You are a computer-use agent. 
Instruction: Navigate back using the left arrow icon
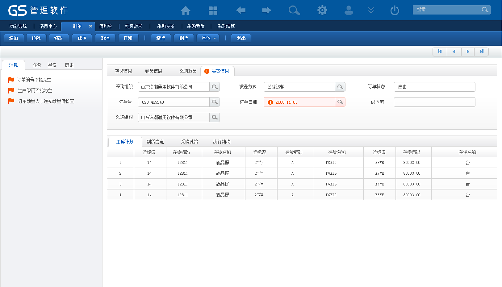[x=240, y=11]
